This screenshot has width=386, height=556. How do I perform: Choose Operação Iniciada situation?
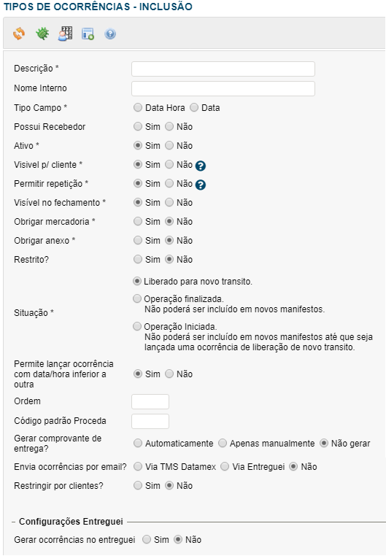coord(137,326)
